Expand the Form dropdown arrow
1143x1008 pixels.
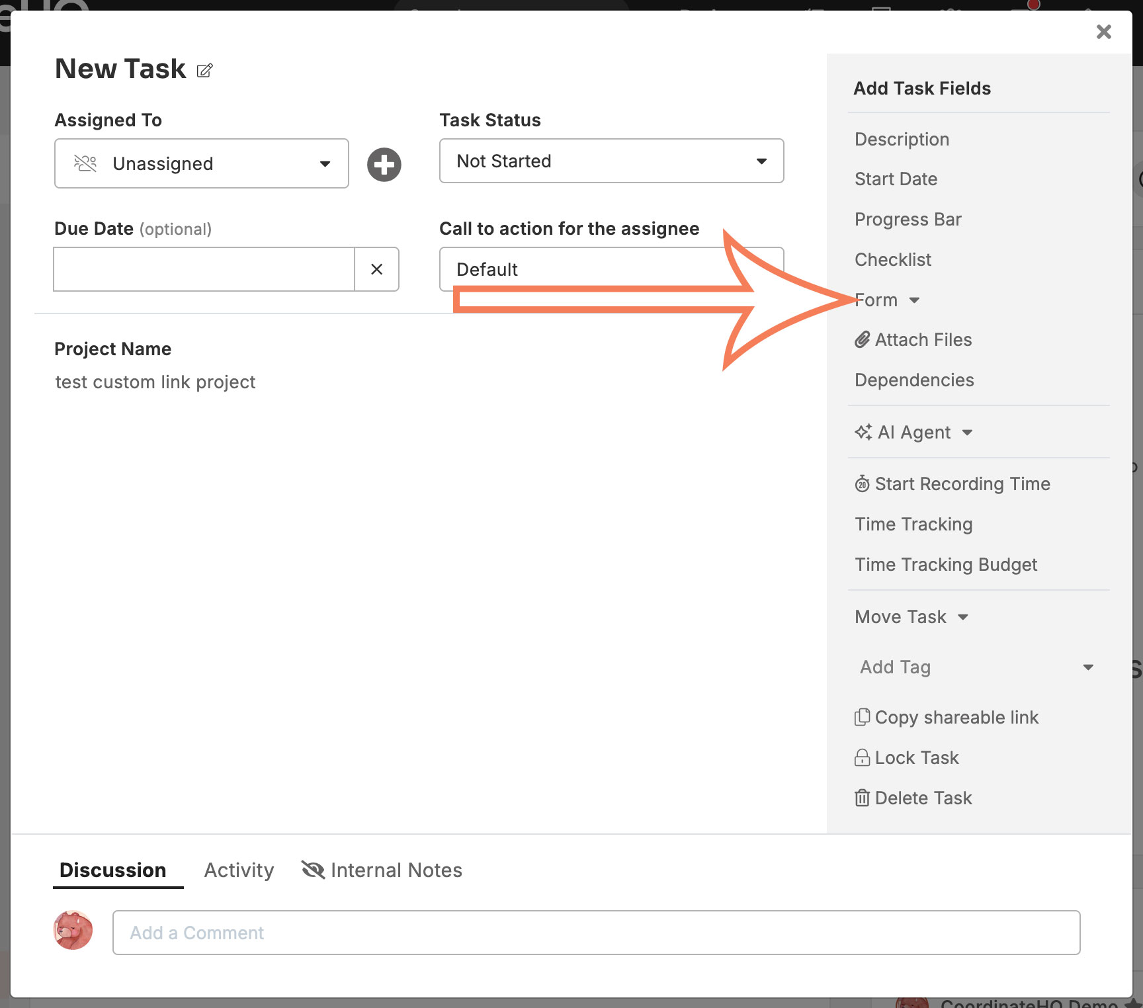914,300
